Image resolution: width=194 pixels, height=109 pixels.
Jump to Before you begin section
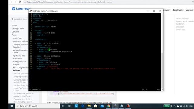click(x=182, y=18)
